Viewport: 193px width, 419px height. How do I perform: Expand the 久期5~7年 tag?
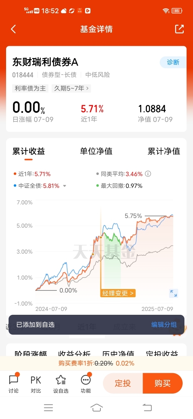tap(71, 88)
